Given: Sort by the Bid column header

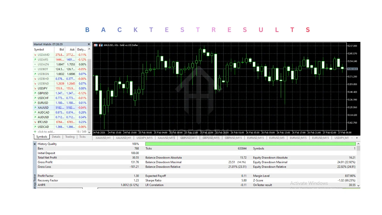Looking at the screenshot, I should point(61,50).
